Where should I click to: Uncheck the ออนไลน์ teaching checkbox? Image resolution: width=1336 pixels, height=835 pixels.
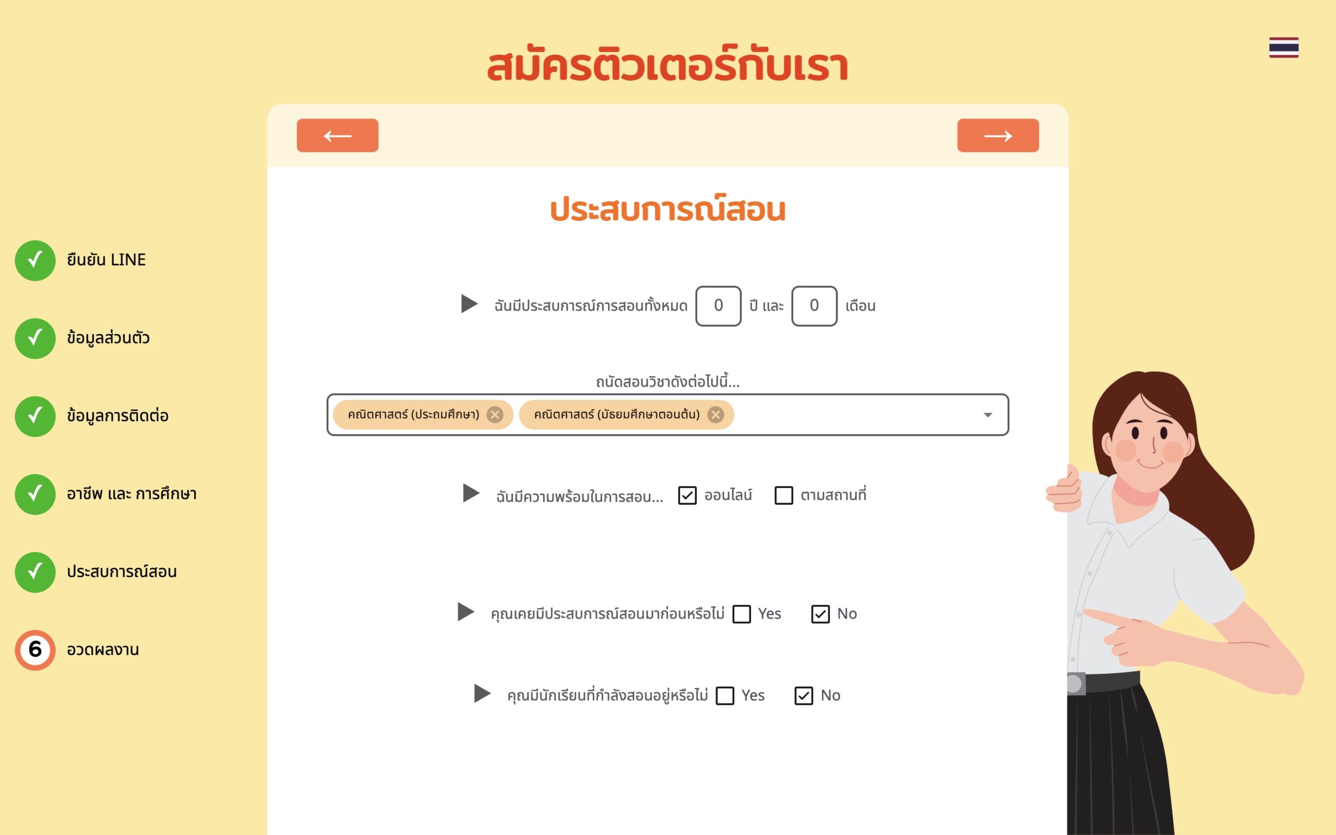[x=687, y=495]
